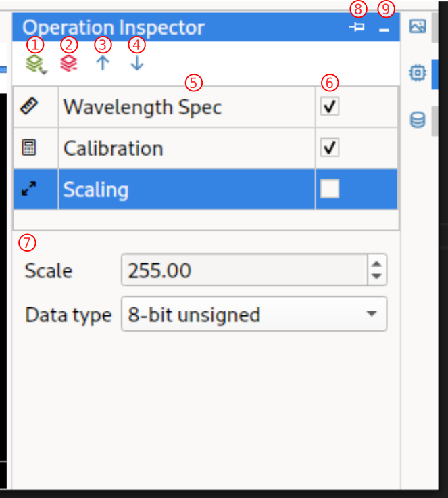
Task: Click the expand-arrows icon beside Scaling
Action: [29, 189]
